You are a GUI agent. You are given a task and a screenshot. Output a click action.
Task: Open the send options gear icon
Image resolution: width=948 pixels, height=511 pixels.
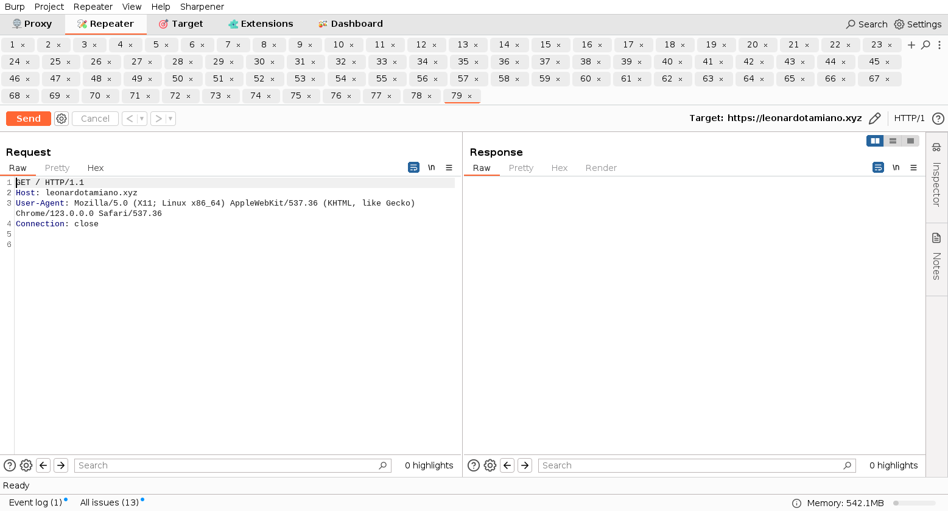tap(61, 119)
